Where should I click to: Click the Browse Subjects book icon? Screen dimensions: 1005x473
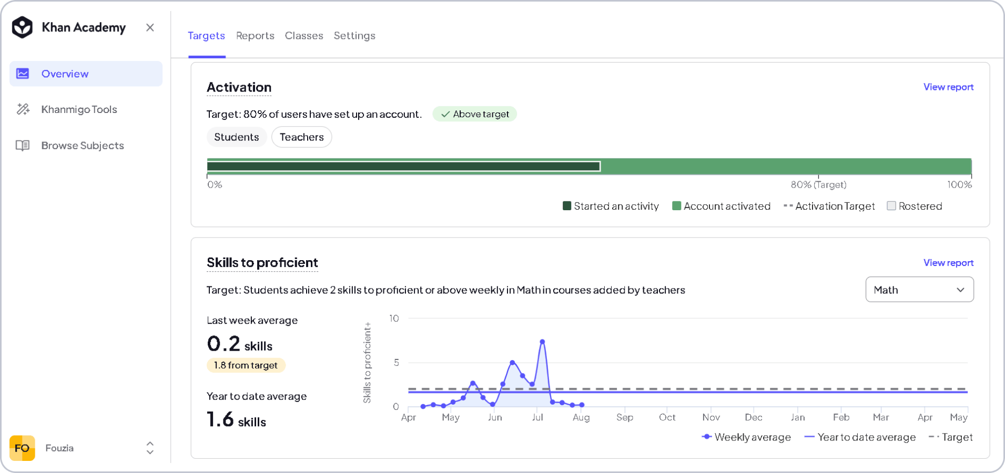[x=23, y=146]
